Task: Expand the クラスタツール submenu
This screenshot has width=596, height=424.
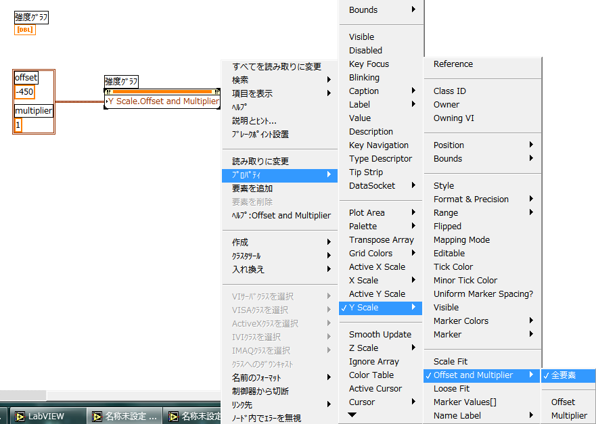Action: coord(280,256)
